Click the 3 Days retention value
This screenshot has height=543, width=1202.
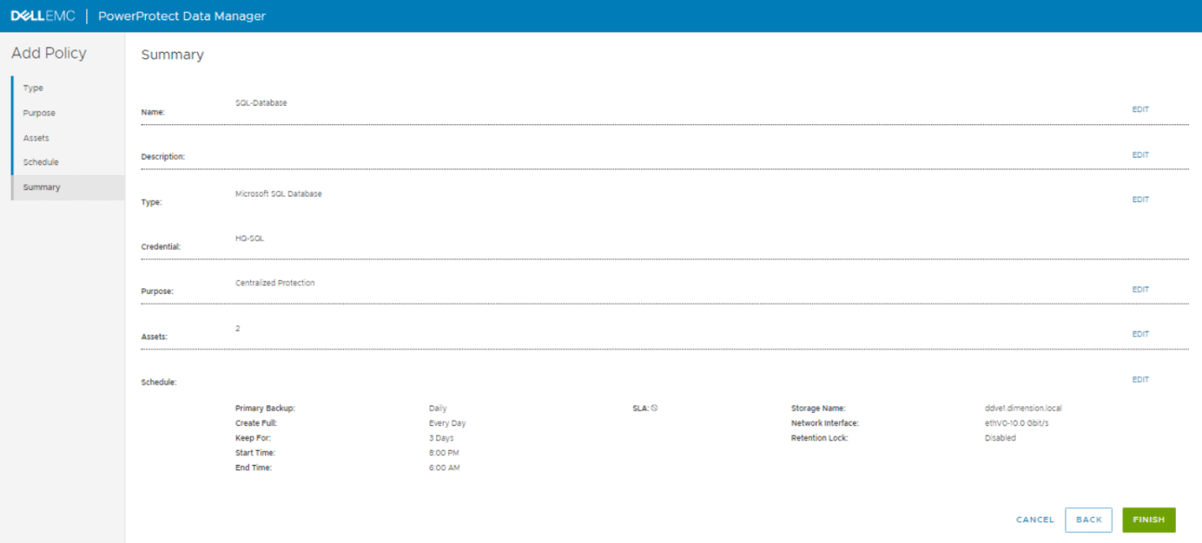point(441,438)
